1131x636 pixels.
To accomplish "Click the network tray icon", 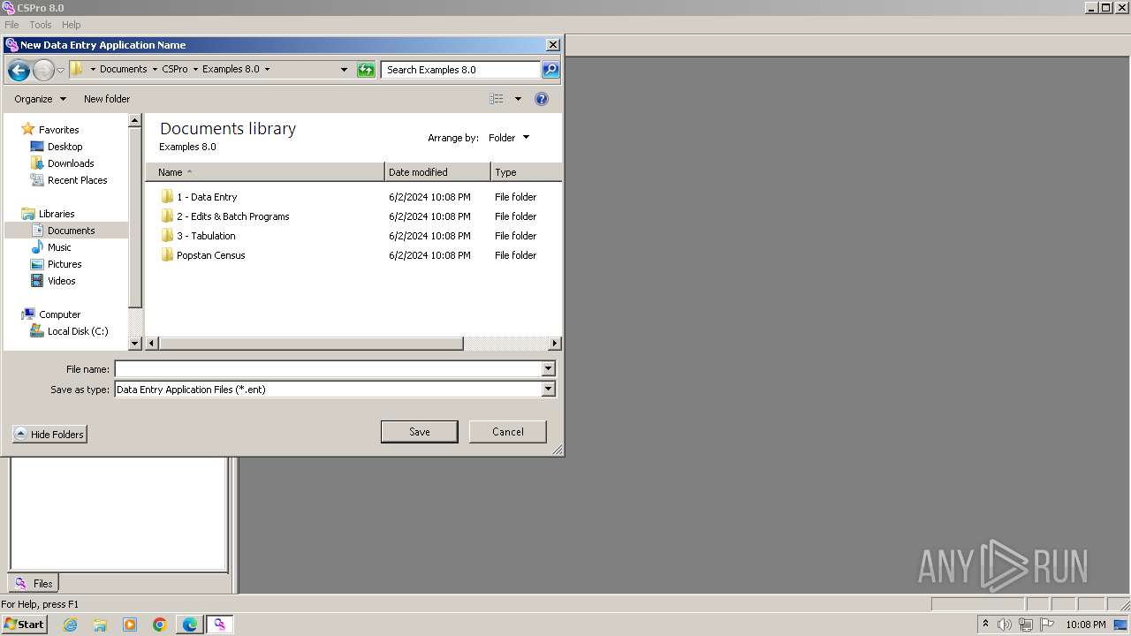I will click(1026, 625).
